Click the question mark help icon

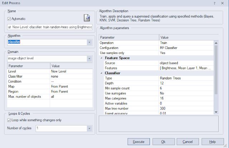pyautogui.click(x=214, y=3)
